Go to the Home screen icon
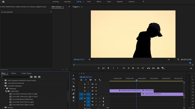 3,2
